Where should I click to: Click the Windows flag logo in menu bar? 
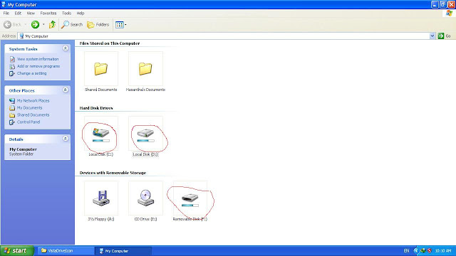click(x=450, y=14)
